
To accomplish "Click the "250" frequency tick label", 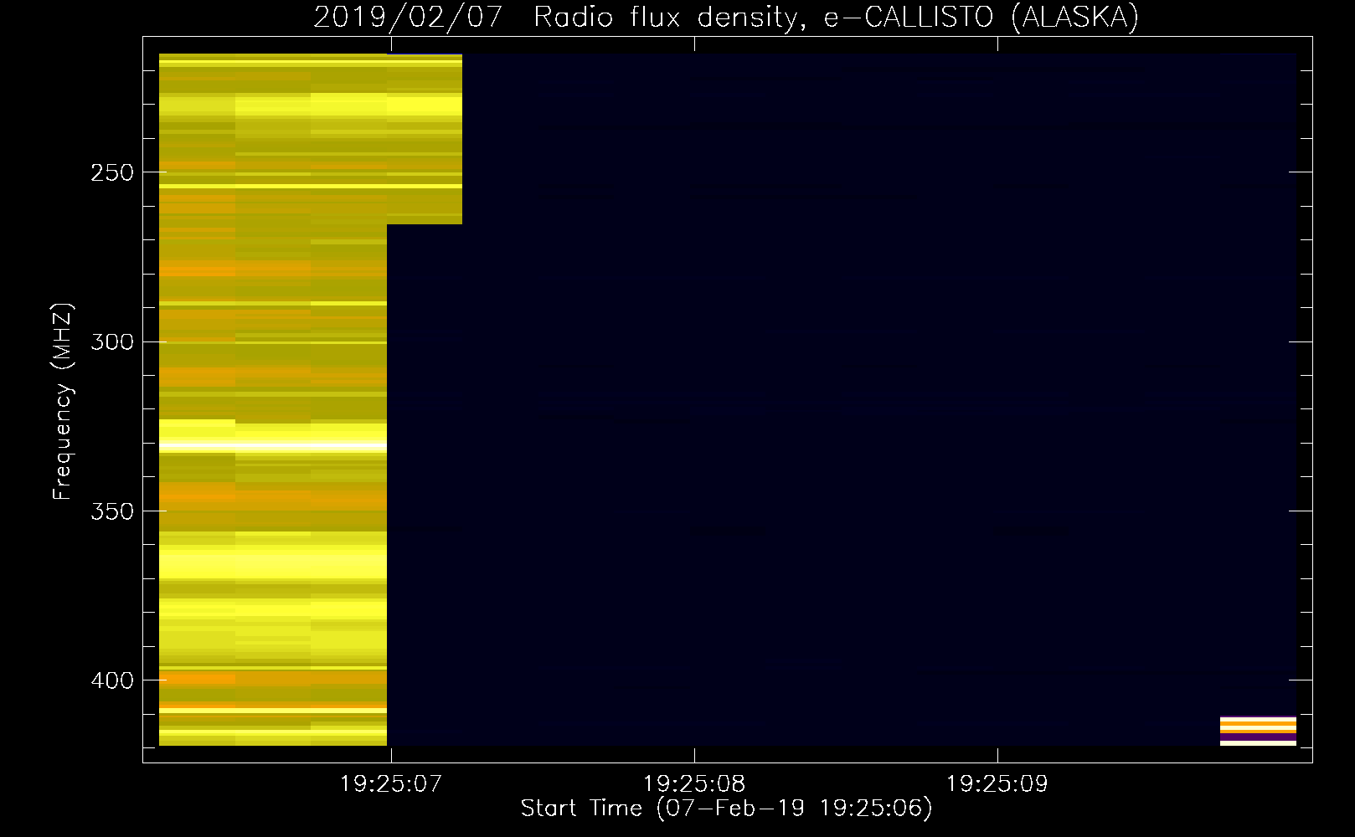I will [x=111, y=172].
